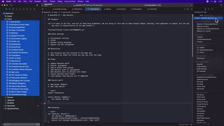Viewport: 224px width, 126px height.
Task: Open the Debug menu
Action: pos(60,1)
